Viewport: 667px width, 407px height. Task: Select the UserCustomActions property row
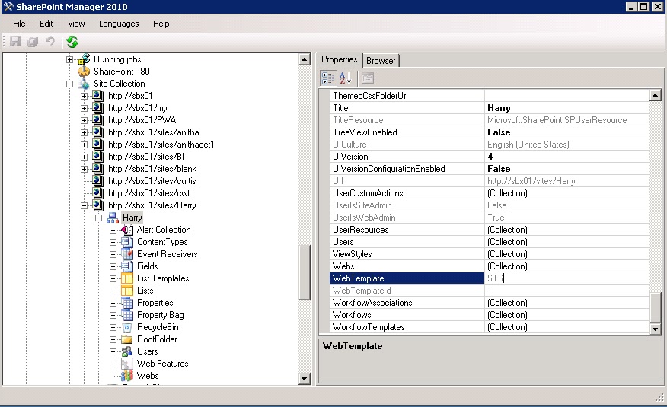[x=490, y=193]
